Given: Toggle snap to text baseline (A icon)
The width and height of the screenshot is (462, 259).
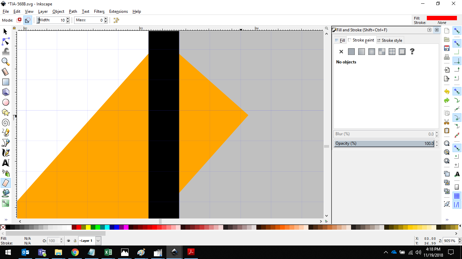Looking at the screenshot, I should [457, 174].
